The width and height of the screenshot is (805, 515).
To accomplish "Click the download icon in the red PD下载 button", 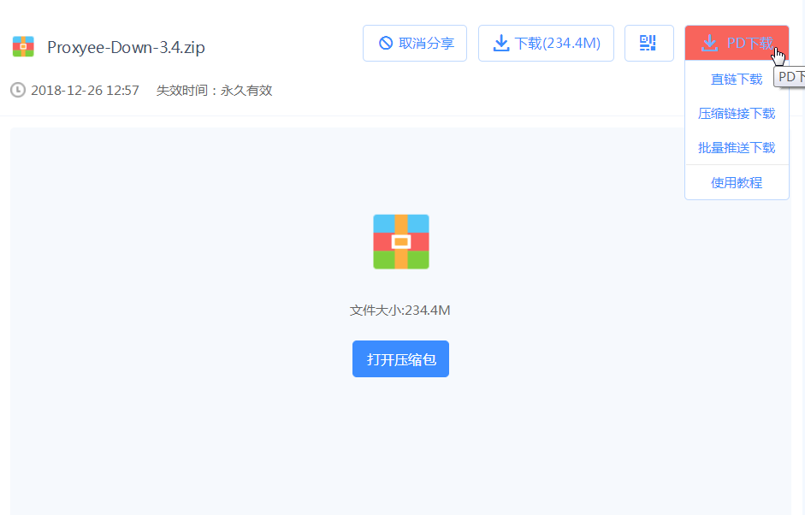I will [708, 43].
